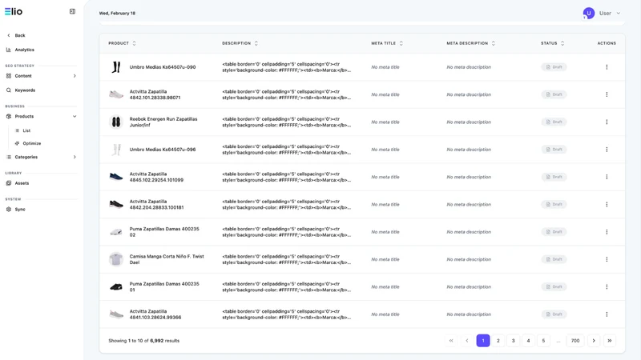Expand the User dropdown arrow

click(x=618, y=13)
